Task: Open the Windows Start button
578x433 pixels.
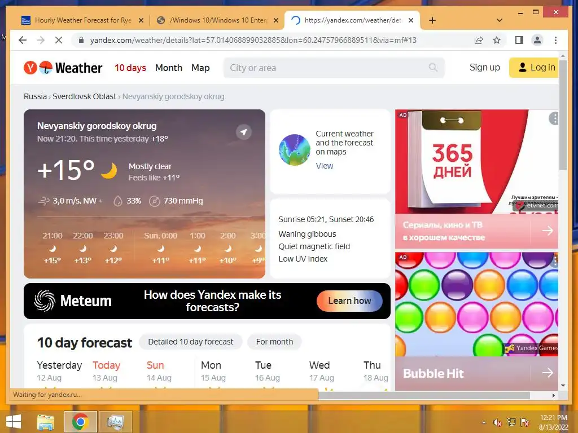Action: (x=14, y=422)
